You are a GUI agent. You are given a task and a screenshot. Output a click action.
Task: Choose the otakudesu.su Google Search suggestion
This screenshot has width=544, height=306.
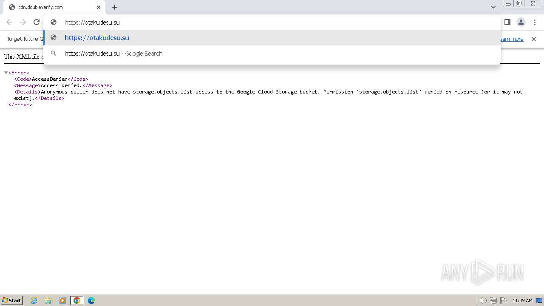(272, 54)
